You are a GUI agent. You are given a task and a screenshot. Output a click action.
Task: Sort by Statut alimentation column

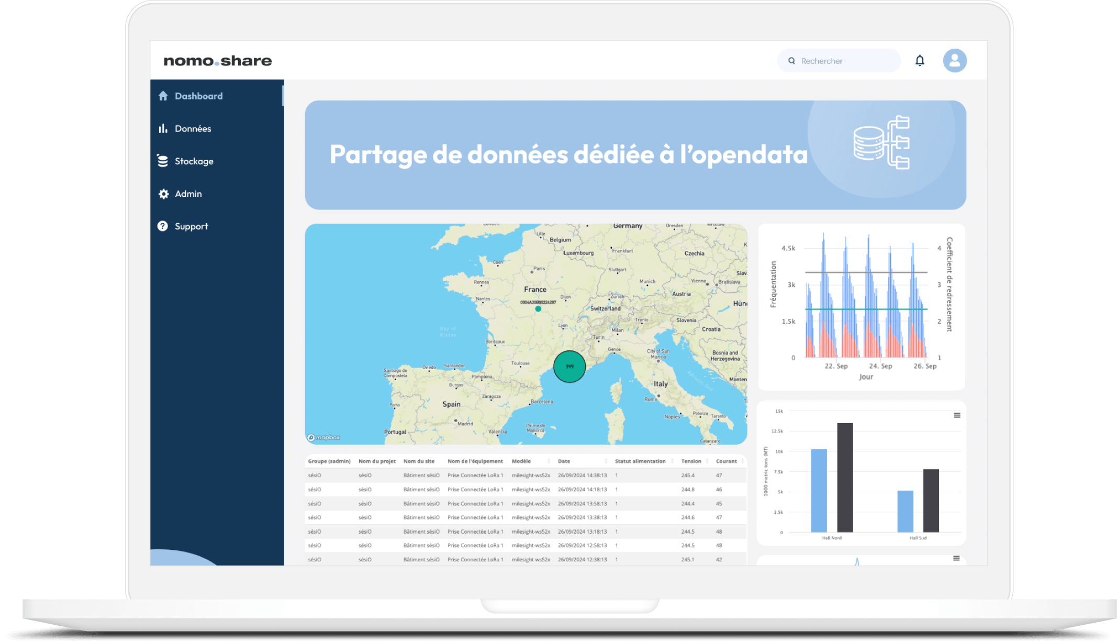point(672,461)
